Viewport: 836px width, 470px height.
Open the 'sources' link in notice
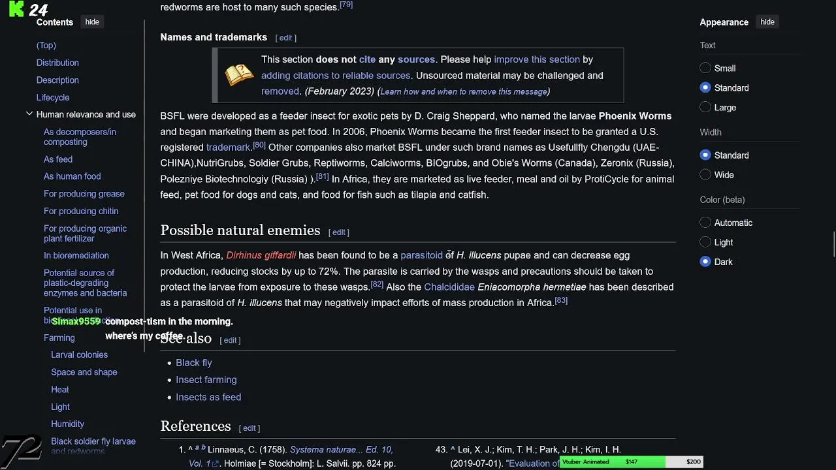(416, 59)
